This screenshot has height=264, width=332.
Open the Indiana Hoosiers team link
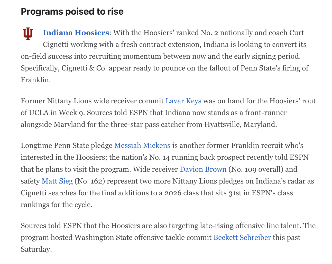coord(76,33)
